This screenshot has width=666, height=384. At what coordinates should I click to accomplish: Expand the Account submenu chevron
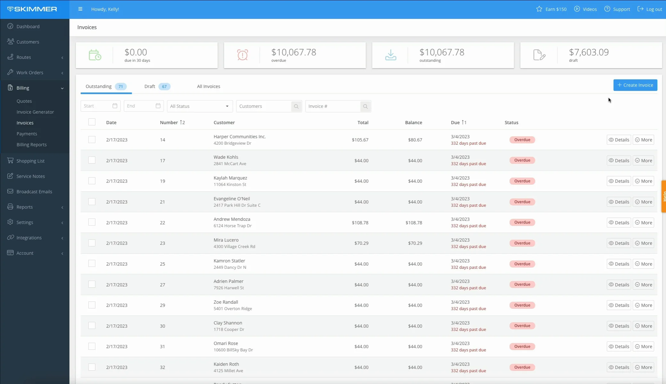pyautogui.click(x=62, y=253)
